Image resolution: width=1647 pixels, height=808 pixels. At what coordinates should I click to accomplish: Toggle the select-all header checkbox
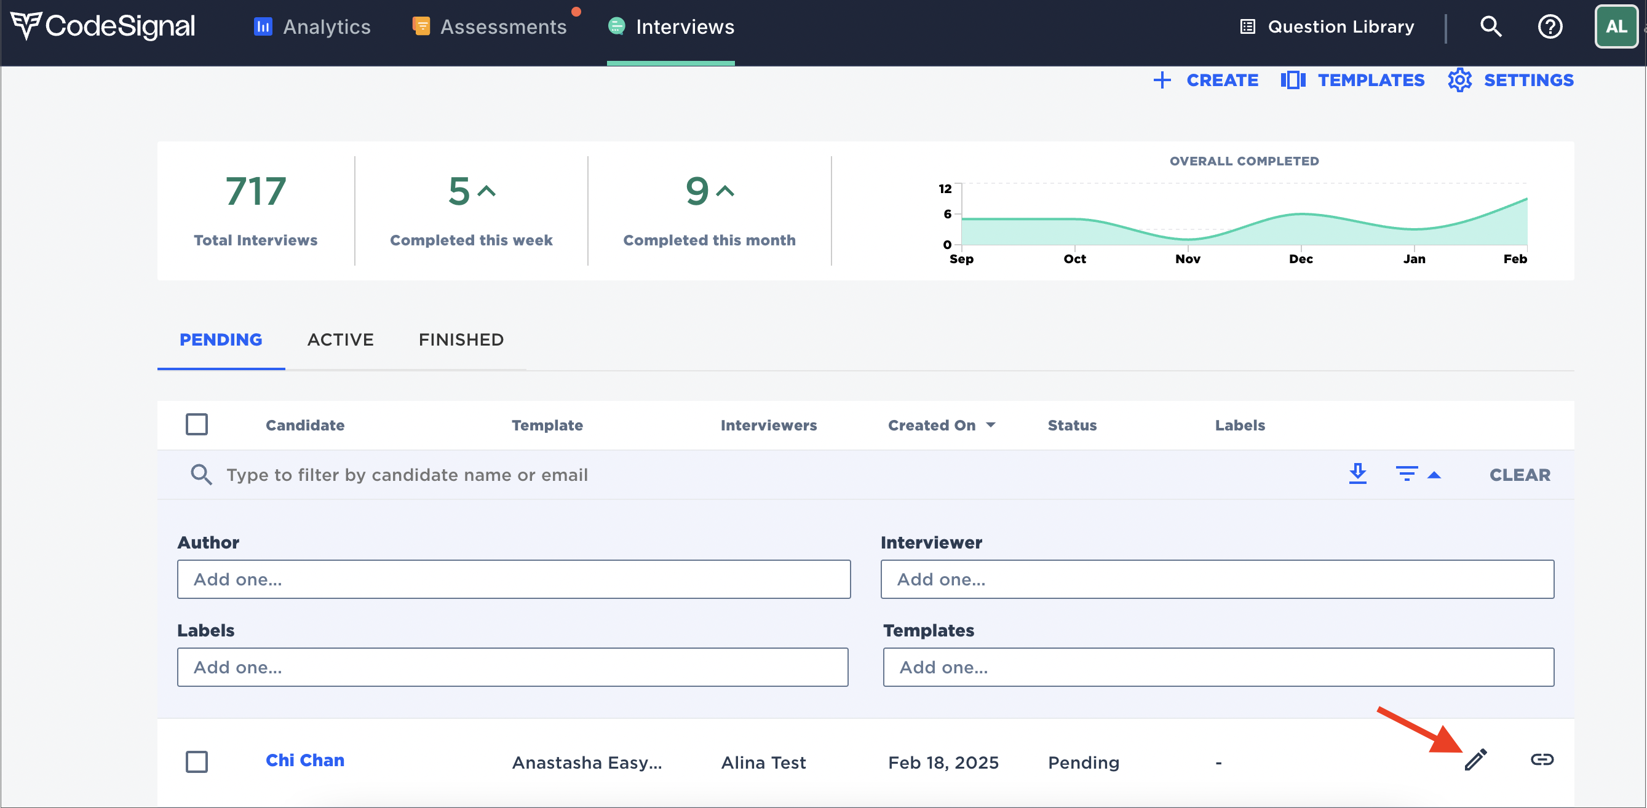197,424
